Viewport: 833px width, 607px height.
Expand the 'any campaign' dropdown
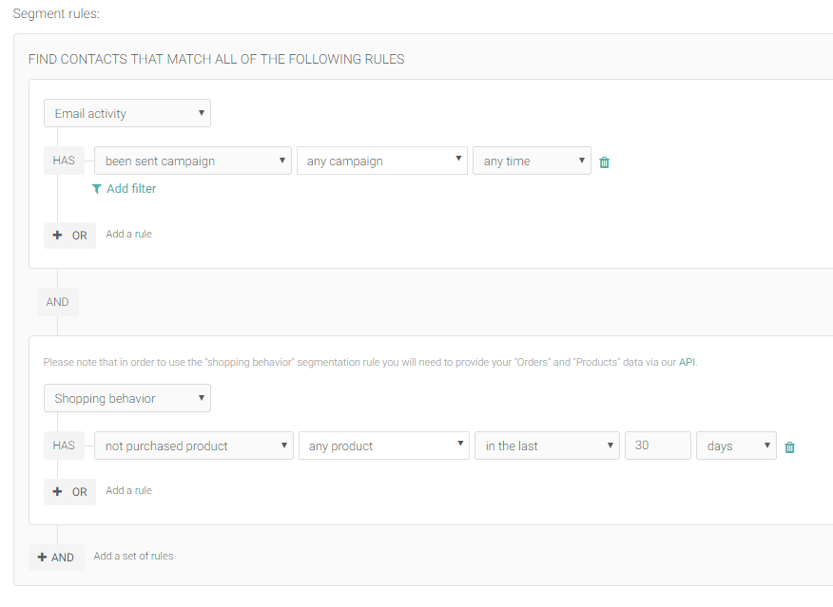coord(382,161)
